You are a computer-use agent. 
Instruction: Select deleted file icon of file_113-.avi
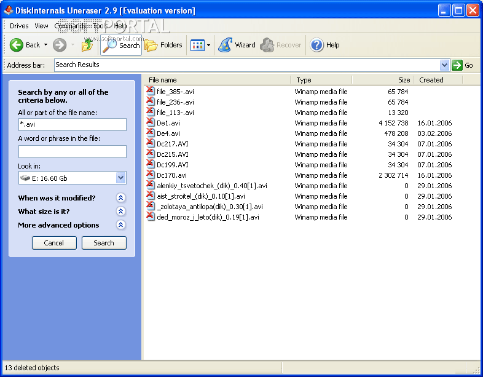[x=151, y=112]
